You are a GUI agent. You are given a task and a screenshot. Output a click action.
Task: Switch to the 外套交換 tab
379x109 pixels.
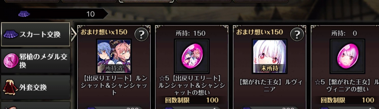pyautogui.click(x=35, y=87)
